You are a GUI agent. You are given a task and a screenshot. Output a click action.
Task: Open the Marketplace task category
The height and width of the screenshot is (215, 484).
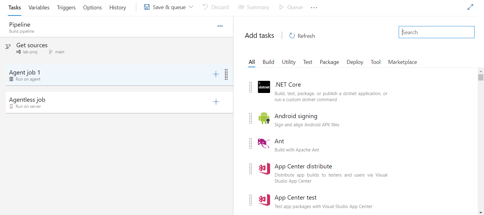tap(403, 62)
